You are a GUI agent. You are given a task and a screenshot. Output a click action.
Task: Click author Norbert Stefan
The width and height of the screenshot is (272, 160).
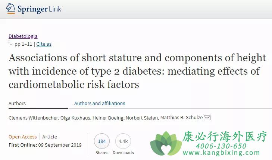click(142, 118)
